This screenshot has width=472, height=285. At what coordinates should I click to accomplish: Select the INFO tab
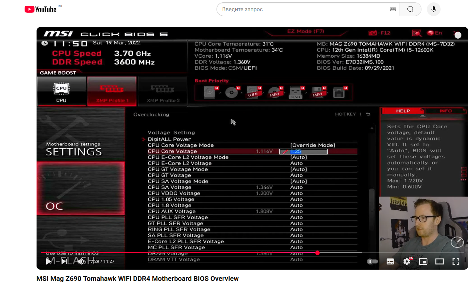coord(445,111)
